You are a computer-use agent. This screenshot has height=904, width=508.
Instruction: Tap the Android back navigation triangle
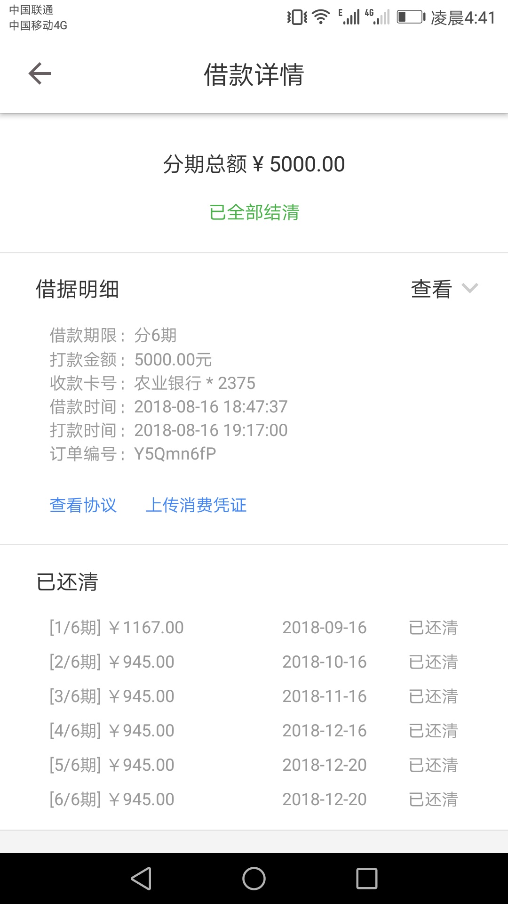[141, 879]
